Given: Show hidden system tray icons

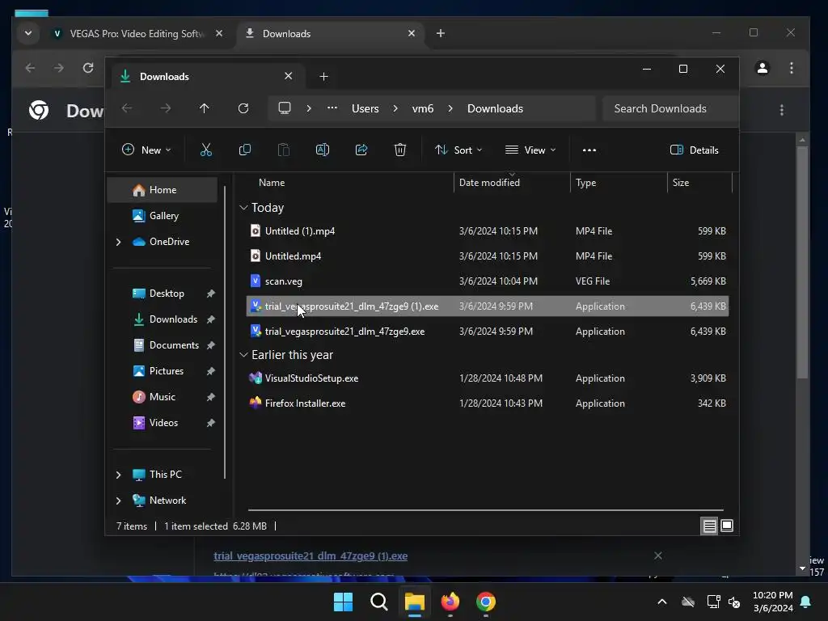Looking at the screenshot, I should [x=661, y=602].
